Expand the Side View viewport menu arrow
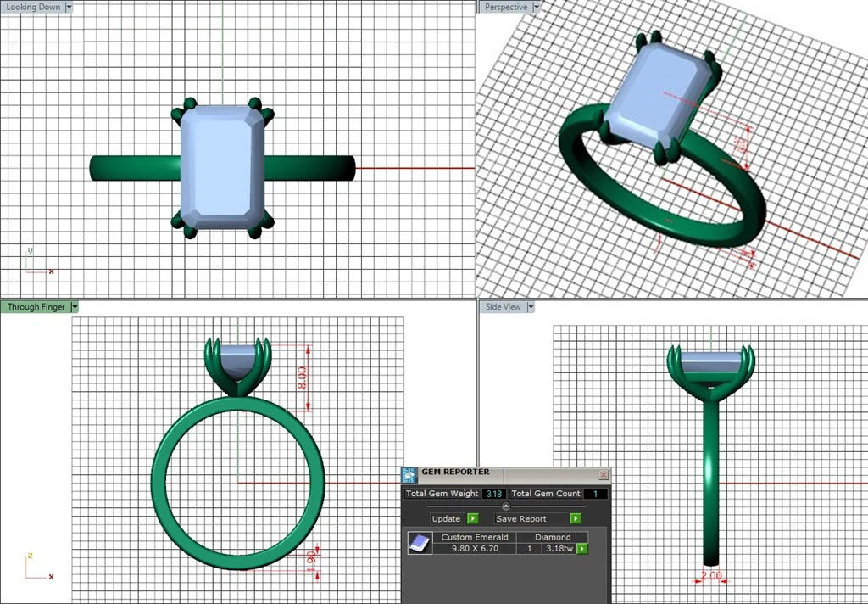The image size is (868, 604). [x=531, y=307]
